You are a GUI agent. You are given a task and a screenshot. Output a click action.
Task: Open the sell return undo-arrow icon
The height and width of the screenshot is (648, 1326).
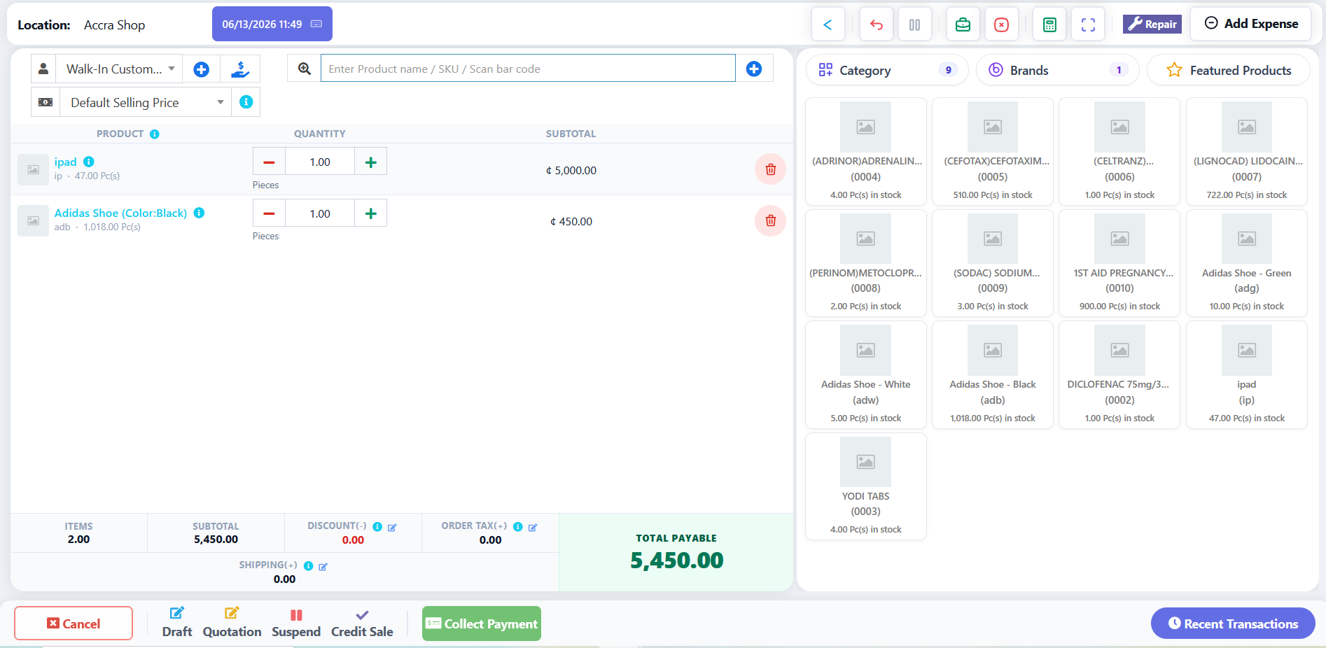(x=876, y=24)
